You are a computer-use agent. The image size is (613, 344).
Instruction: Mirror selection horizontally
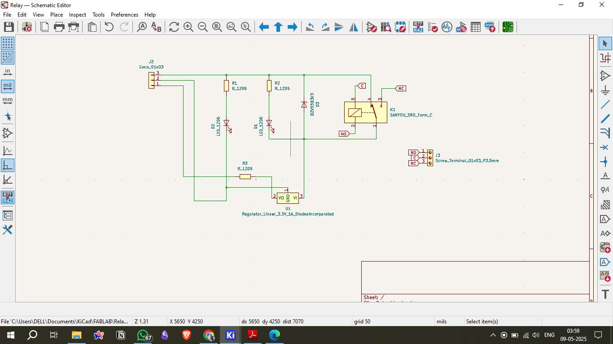(354, 27)
